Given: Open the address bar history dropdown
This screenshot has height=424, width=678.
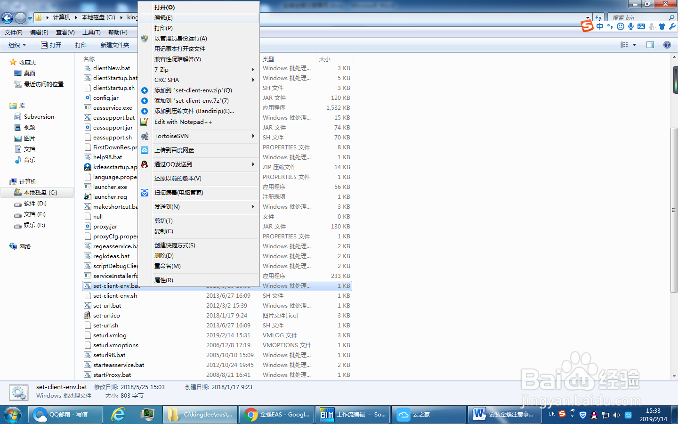Looking at the screenshot, I should pos(588,17).
